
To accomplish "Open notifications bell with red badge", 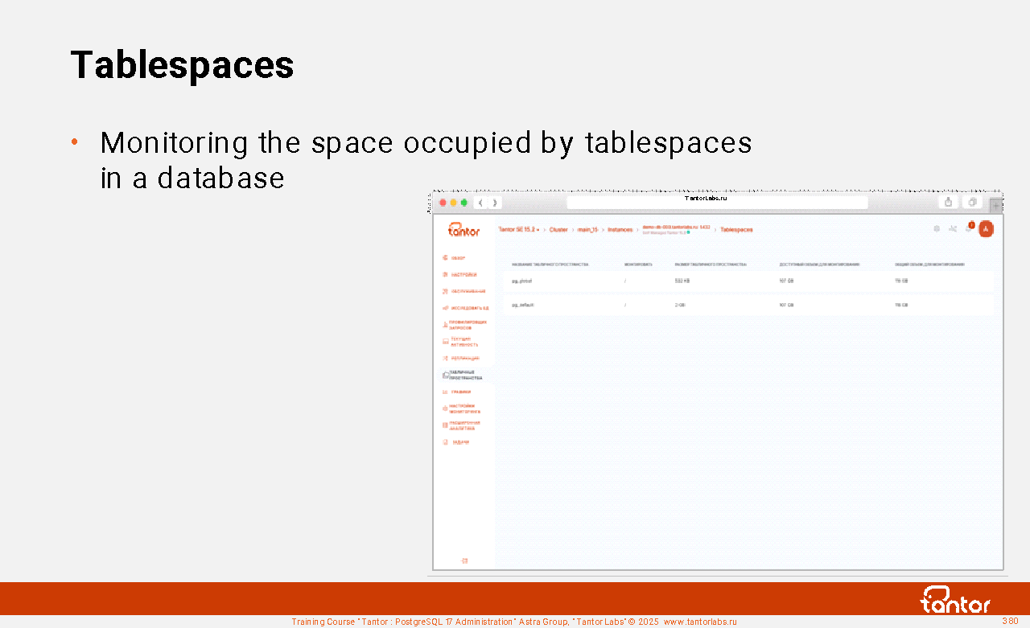I will (970, 228).
